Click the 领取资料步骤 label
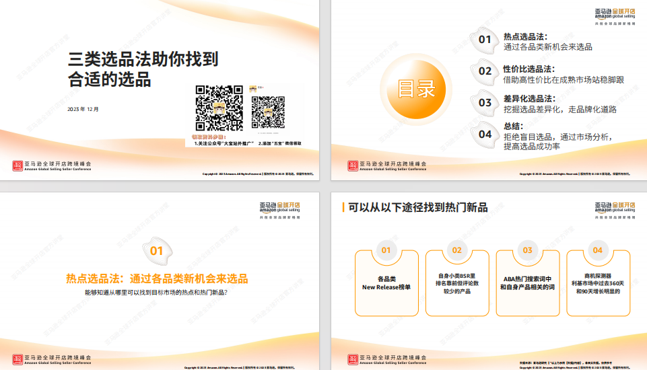The width and height of the screenshot is (647, 370). coord(209,137)
